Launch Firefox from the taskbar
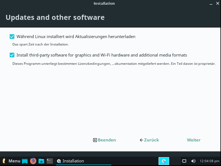221x166 pixels. [33, 161]
